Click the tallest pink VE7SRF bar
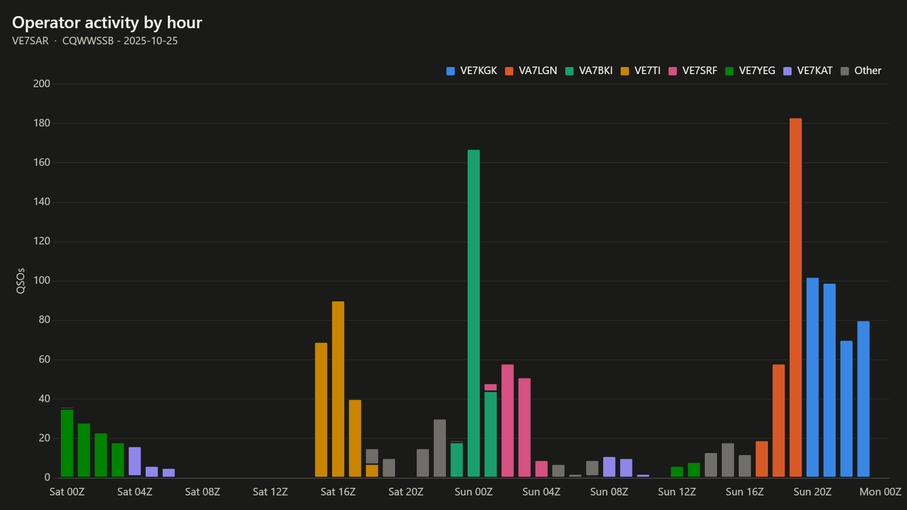 pyautogui.click(x=507, y=420)
